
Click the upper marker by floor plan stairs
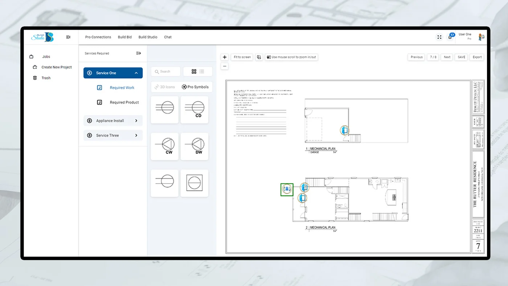pos(304,187)
